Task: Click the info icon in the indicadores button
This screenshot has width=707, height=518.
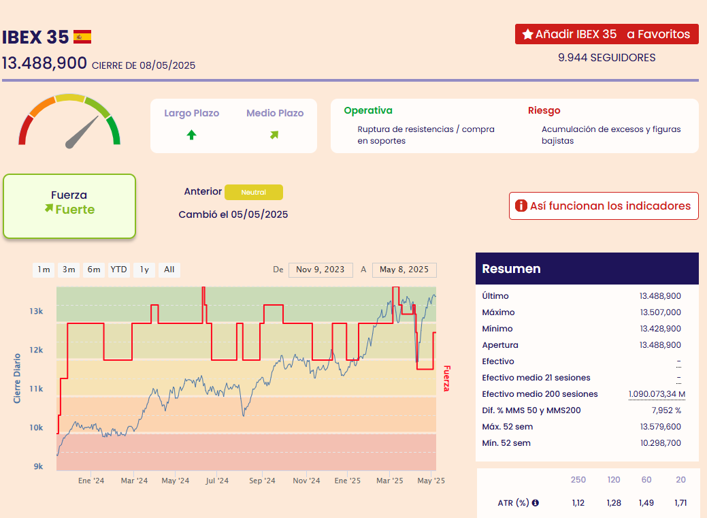Action: tap(521, 206)
